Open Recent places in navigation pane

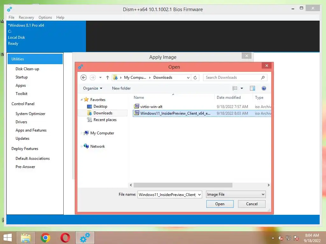105,120
